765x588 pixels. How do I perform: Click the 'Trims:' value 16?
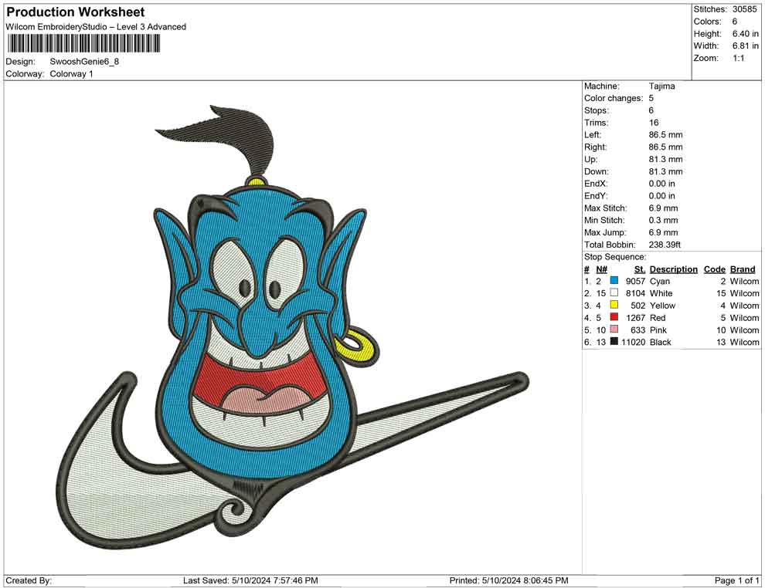(x=654, y=123)
